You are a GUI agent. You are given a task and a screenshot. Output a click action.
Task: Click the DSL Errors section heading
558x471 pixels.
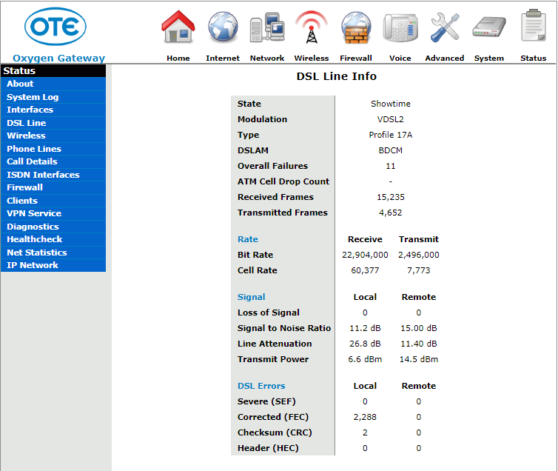pos(261,386)
